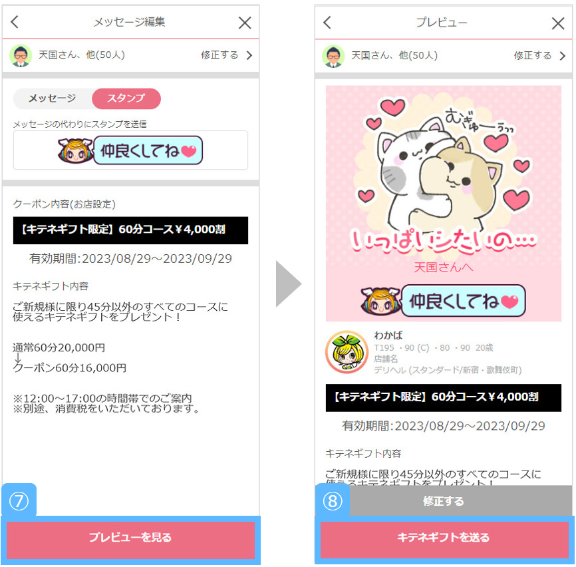Select the スタンプ toggle option
576x567 pixels.
point(126,98)
